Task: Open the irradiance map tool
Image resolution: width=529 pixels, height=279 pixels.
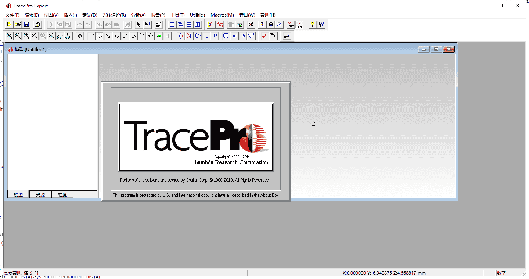Action: click(x=240, y=24)
